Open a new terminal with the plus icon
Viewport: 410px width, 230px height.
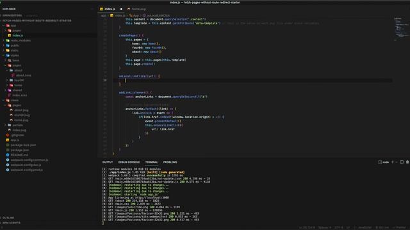pos(393,162)
